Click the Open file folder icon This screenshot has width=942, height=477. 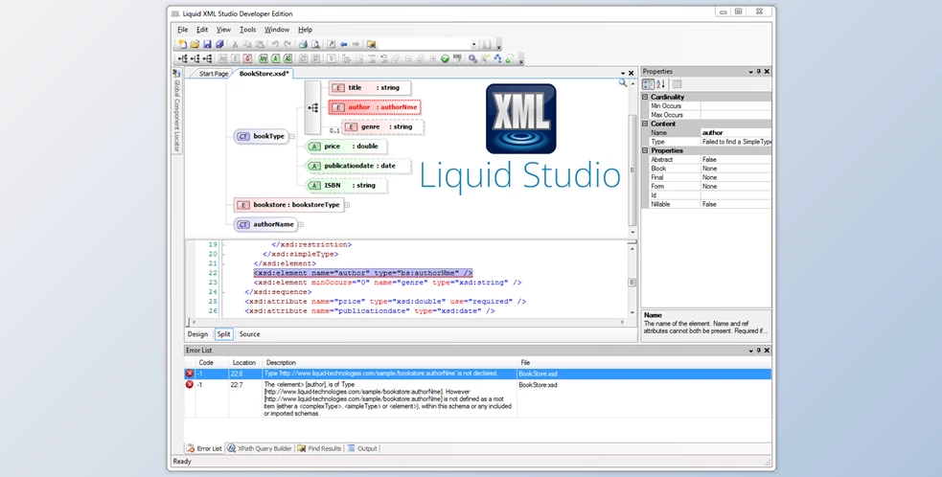(195, 44)
